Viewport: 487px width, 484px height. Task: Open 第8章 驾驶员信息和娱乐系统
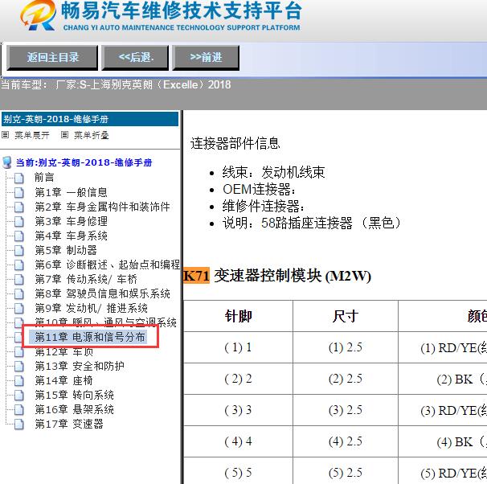102,293
